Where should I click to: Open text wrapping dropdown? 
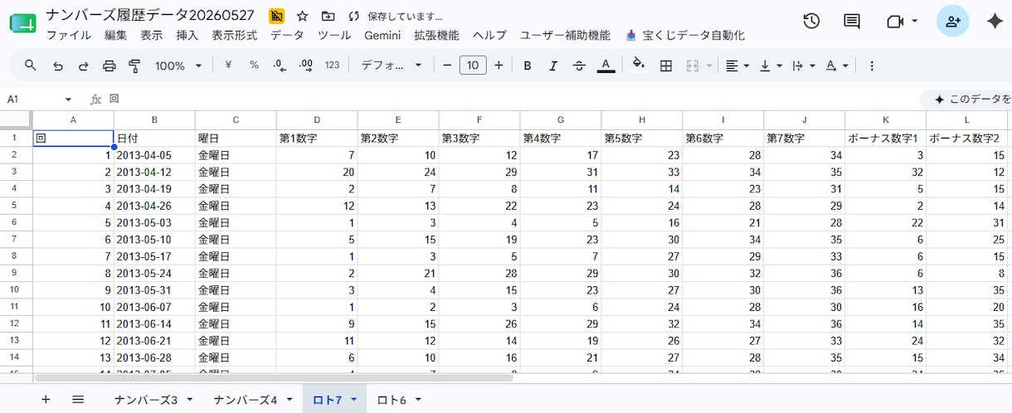(804, 66)
